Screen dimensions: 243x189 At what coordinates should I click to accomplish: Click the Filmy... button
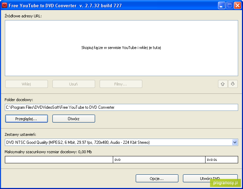(121, 84)
